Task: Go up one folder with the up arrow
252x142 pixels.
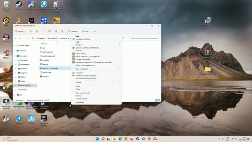Action: (x=28, y=38)
